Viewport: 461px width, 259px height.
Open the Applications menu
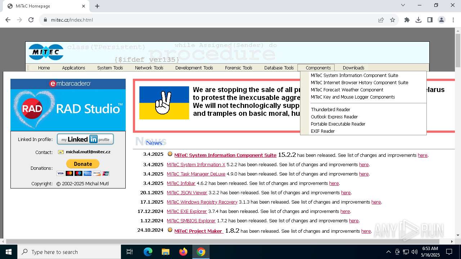[x=73, y=68]
